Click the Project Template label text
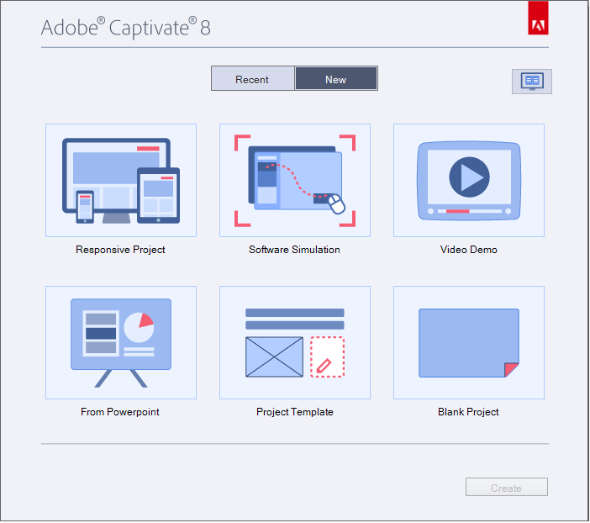Screen dimensions: 590x523 [295, 412]
